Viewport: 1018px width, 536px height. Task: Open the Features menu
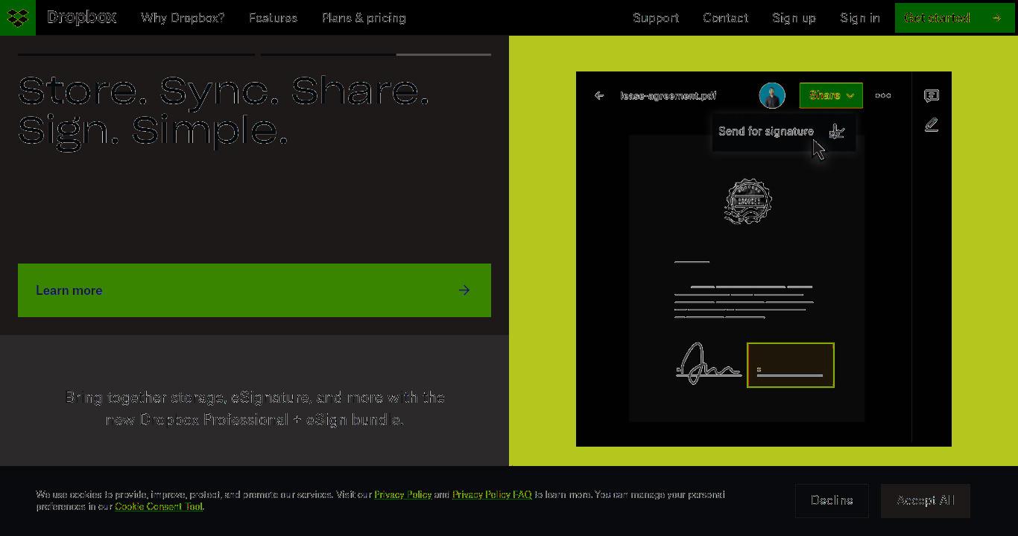pyautogui.click(x=273, y=18)
